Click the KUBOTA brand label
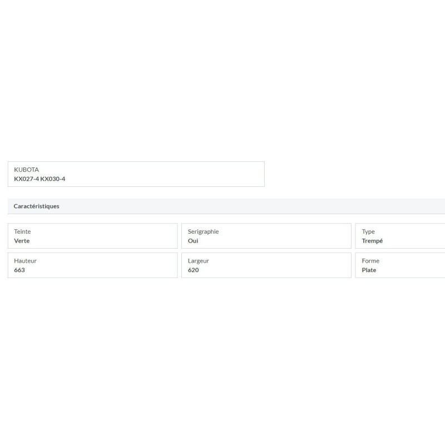The width and height of the screenshot is (445, 445). pos(26,170)
